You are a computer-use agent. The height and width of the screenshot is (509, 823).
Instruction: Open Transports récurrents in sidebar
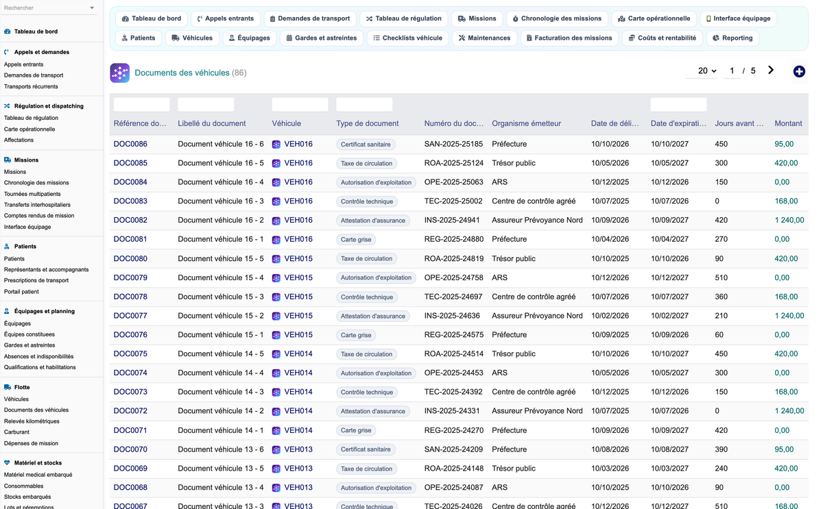[x=31, y=86]
